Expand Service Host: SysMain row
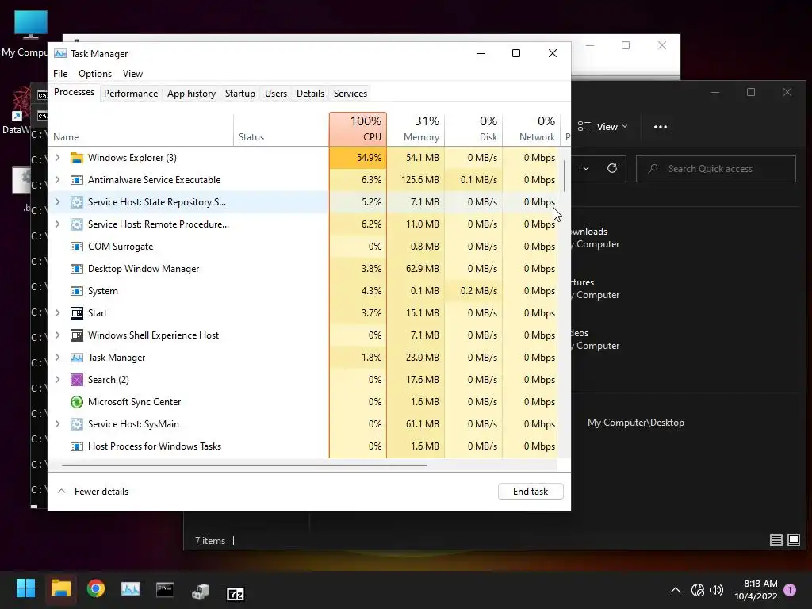Screen dimensions: 812x609 point(57,425)
